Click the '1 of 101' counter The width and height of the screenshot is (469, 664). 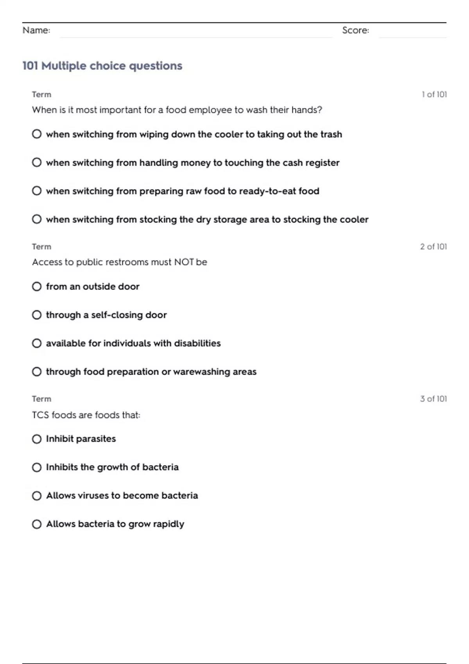tap(434, 95)
